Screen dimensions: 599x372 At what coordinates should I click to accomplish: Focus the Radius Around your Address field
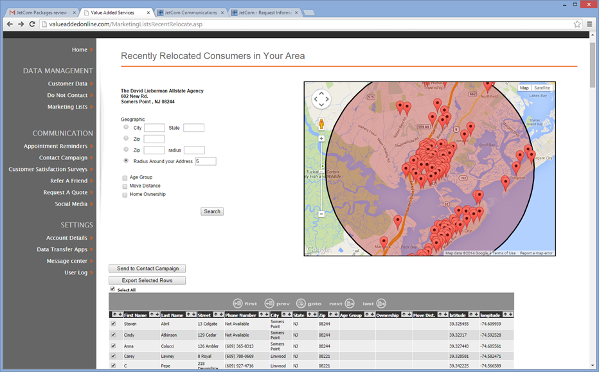click(x=206, y=161)
